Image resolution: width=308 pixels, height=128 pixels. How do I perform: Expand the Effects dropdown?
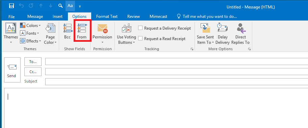[x=31, y=41]
